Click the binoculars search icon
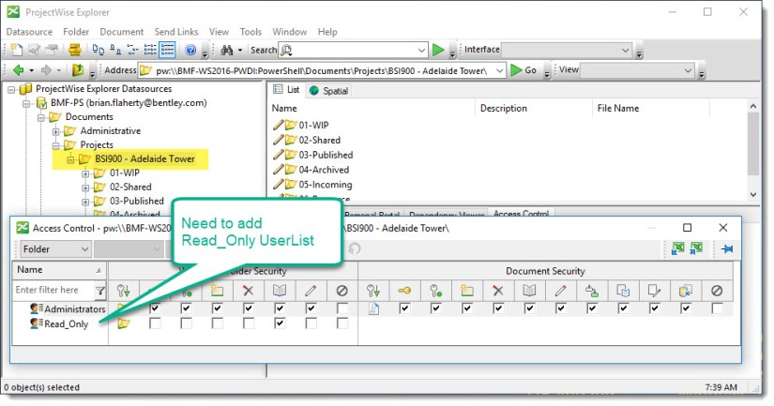Viewport: 774px width, 406px height. click(x=227, y=50)
